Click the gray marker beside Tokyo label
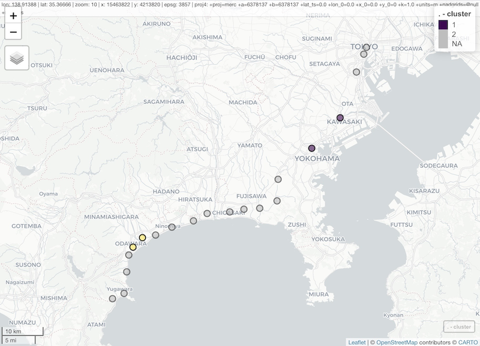Image resolution: width=480 pixels, height=346 pixels. coord(366,47)
